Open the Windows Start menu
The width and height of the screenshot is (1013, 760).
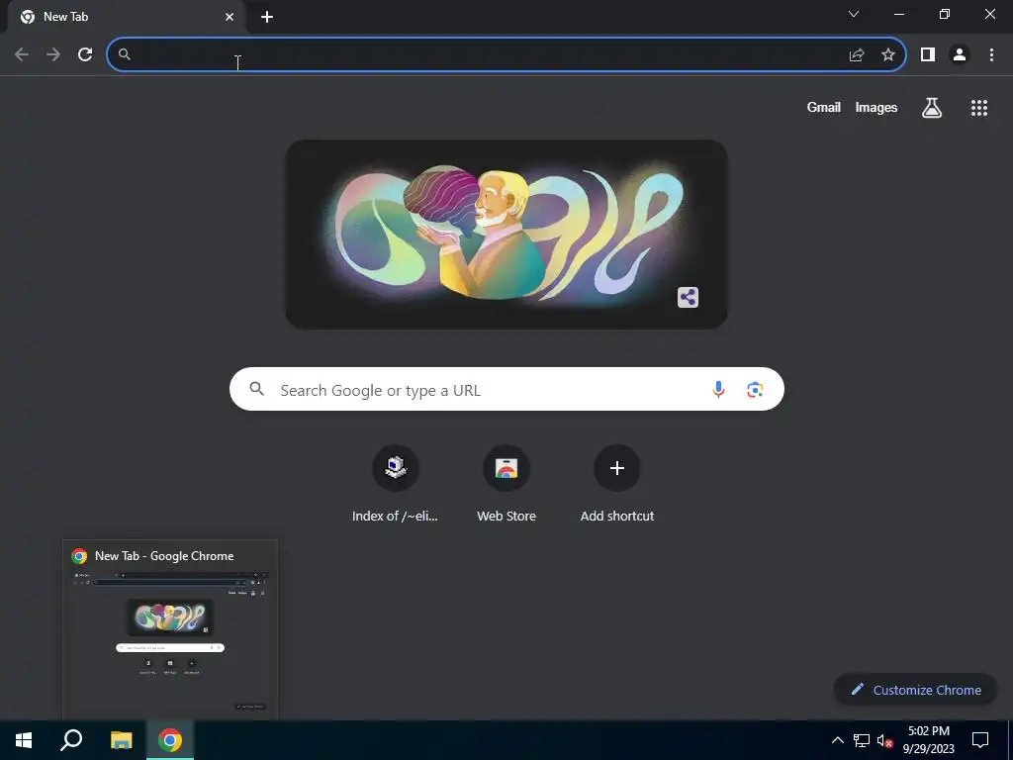(24, 740)
